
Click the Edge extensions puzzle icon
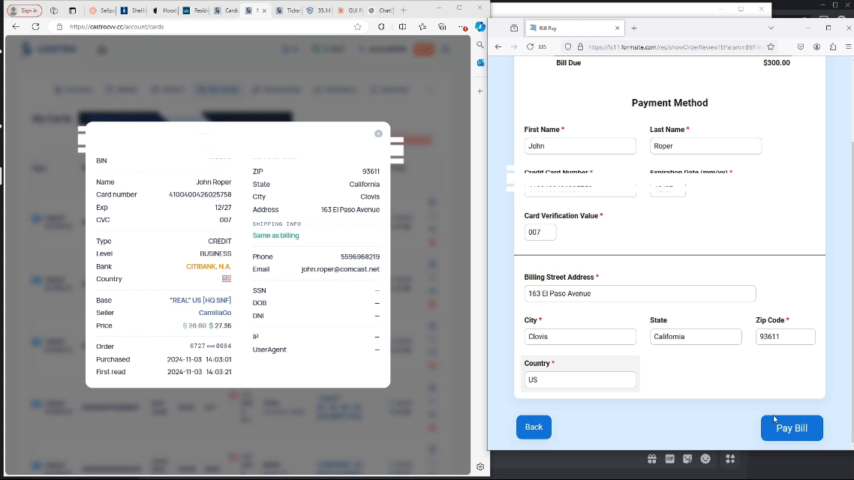[x=381, y=26]
